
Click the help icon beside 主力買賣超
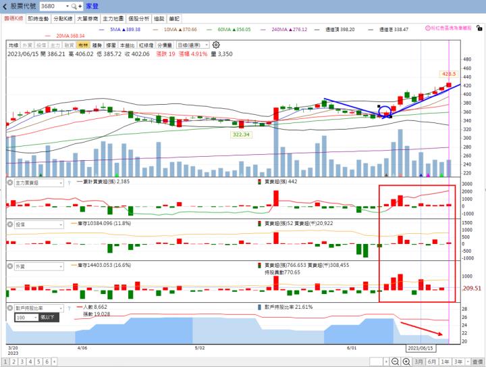coord(69,183)
